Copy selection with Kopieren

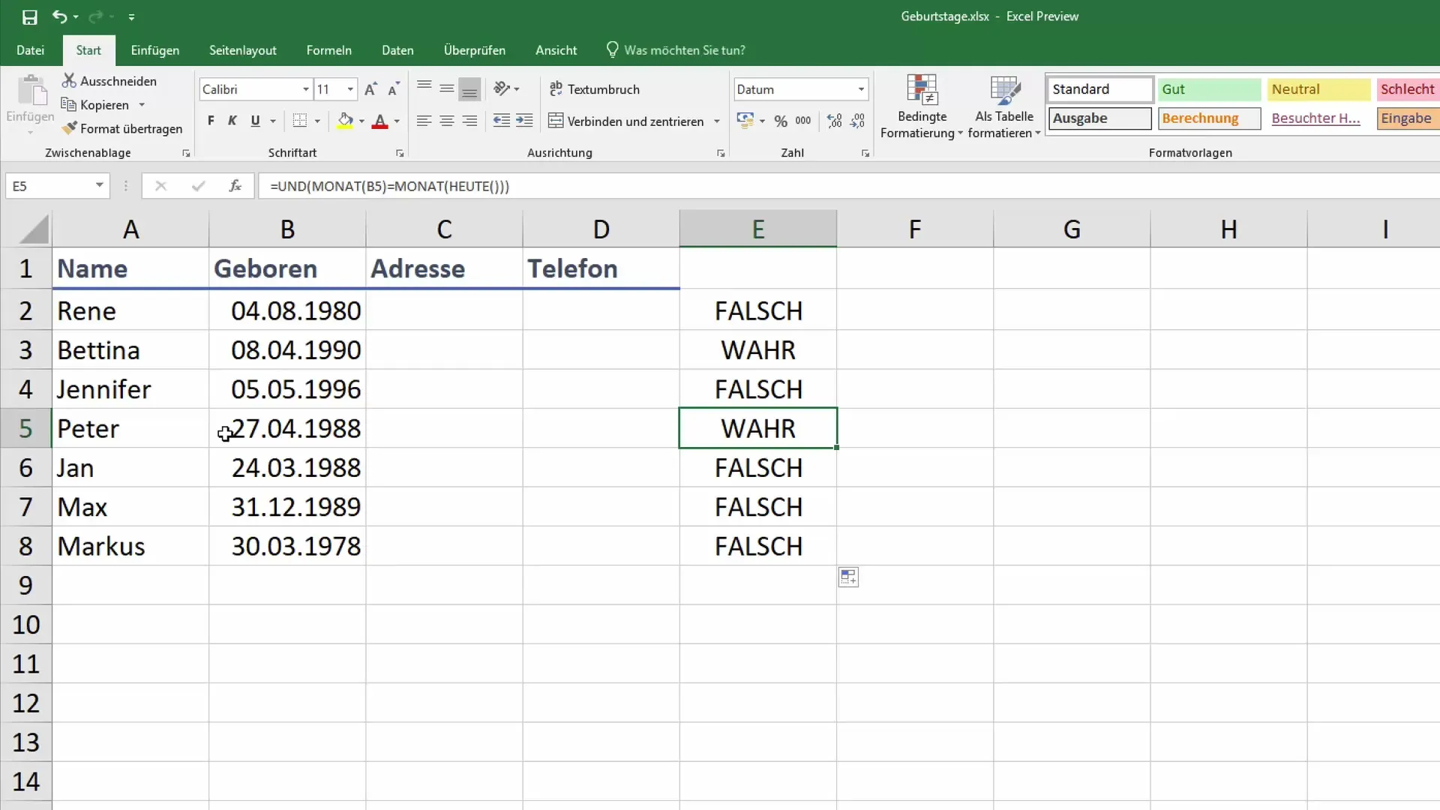click(x=95, y=105)
